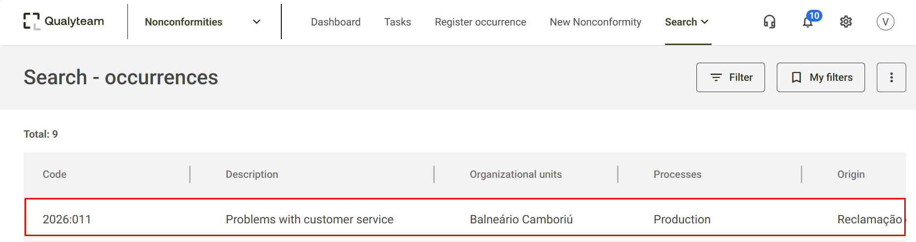Open the My filters button
The image size is (916, 242).
(820, 77)
